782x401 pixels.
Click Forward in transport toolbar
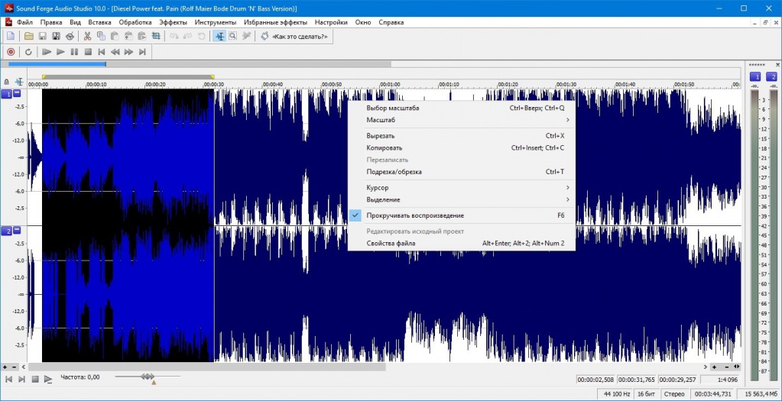coord(128,52)
